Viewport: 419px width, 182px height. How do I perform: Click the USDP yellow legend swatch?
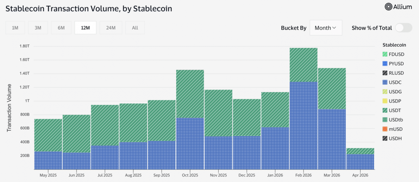[x=385, y=101]
